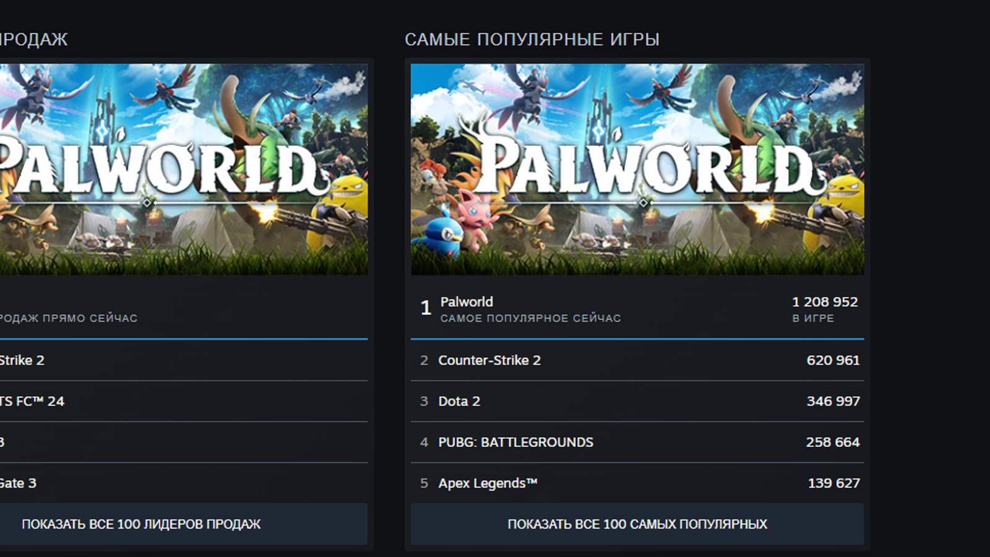Viewport: 990px width, 557px height.
Task: Click the player count 620 961
Action: 833,360
